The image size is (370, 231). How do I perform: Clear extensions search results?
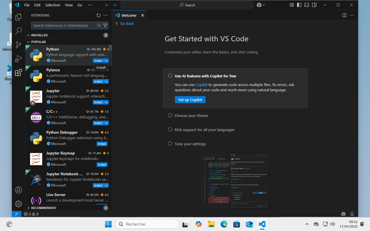[x=99, y=25]
